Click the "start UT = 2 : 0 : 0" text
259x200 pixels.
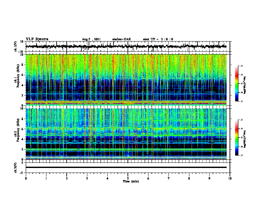click(x=158, y=39)
